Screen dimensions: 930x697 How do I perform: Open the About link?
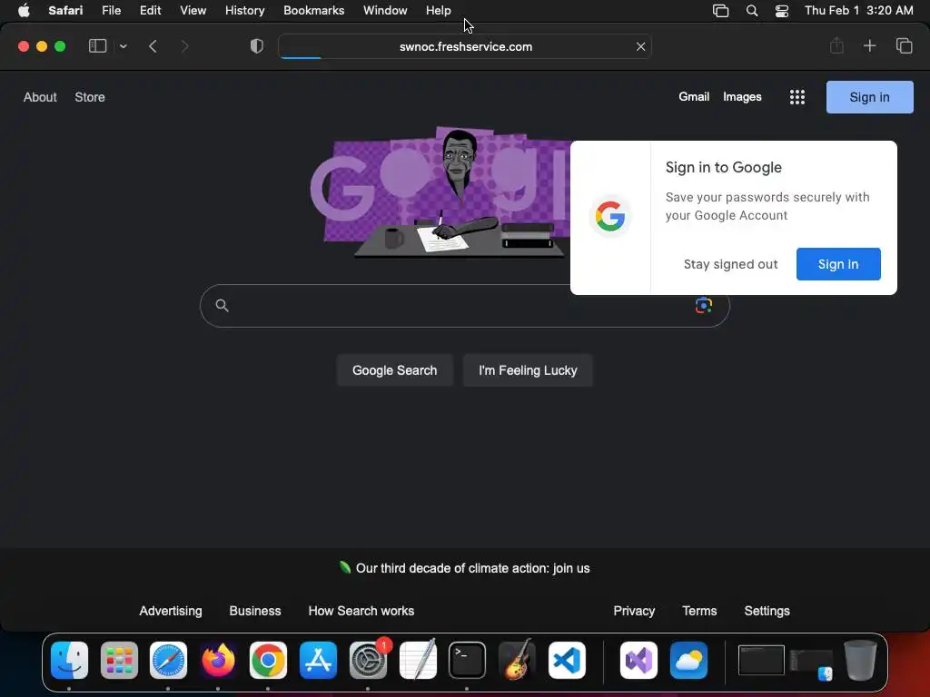click(40, 97)
